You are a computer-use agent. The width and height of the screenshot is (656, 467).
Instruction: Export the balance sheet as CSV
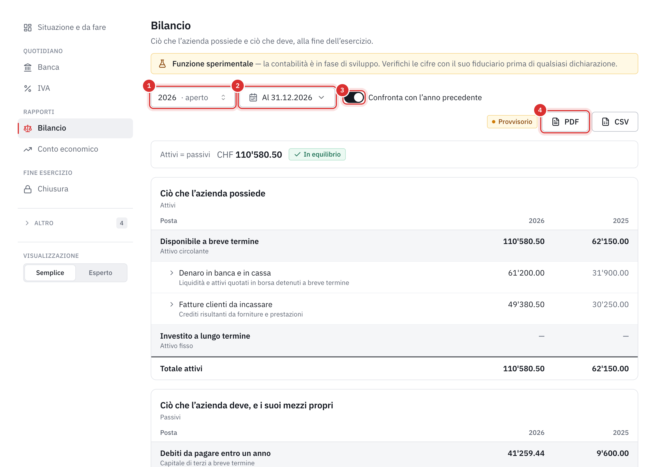615,122
